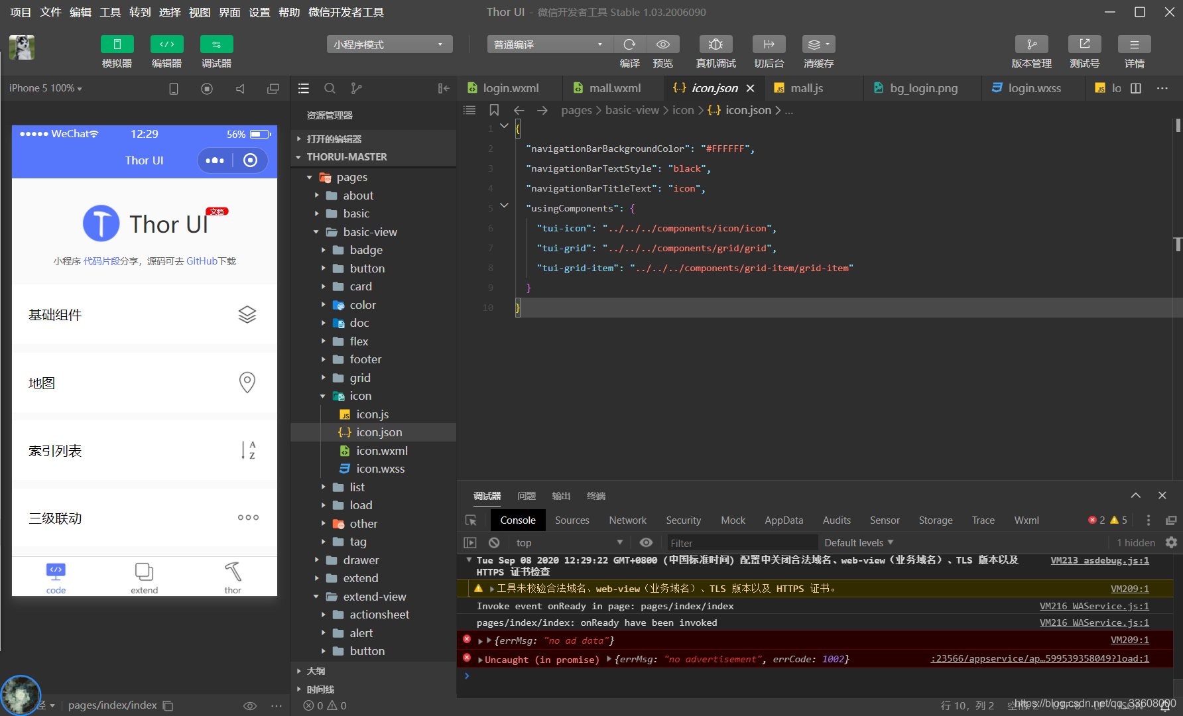Open the file explorer list icon

coord(304,88)
